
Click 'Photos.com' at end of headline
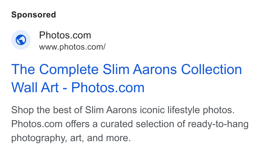point(108,88)
